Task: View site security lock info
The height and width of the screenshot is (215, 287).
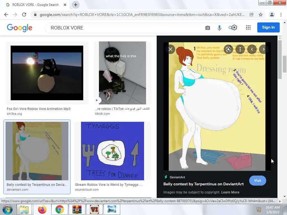Action: point(35,15)
